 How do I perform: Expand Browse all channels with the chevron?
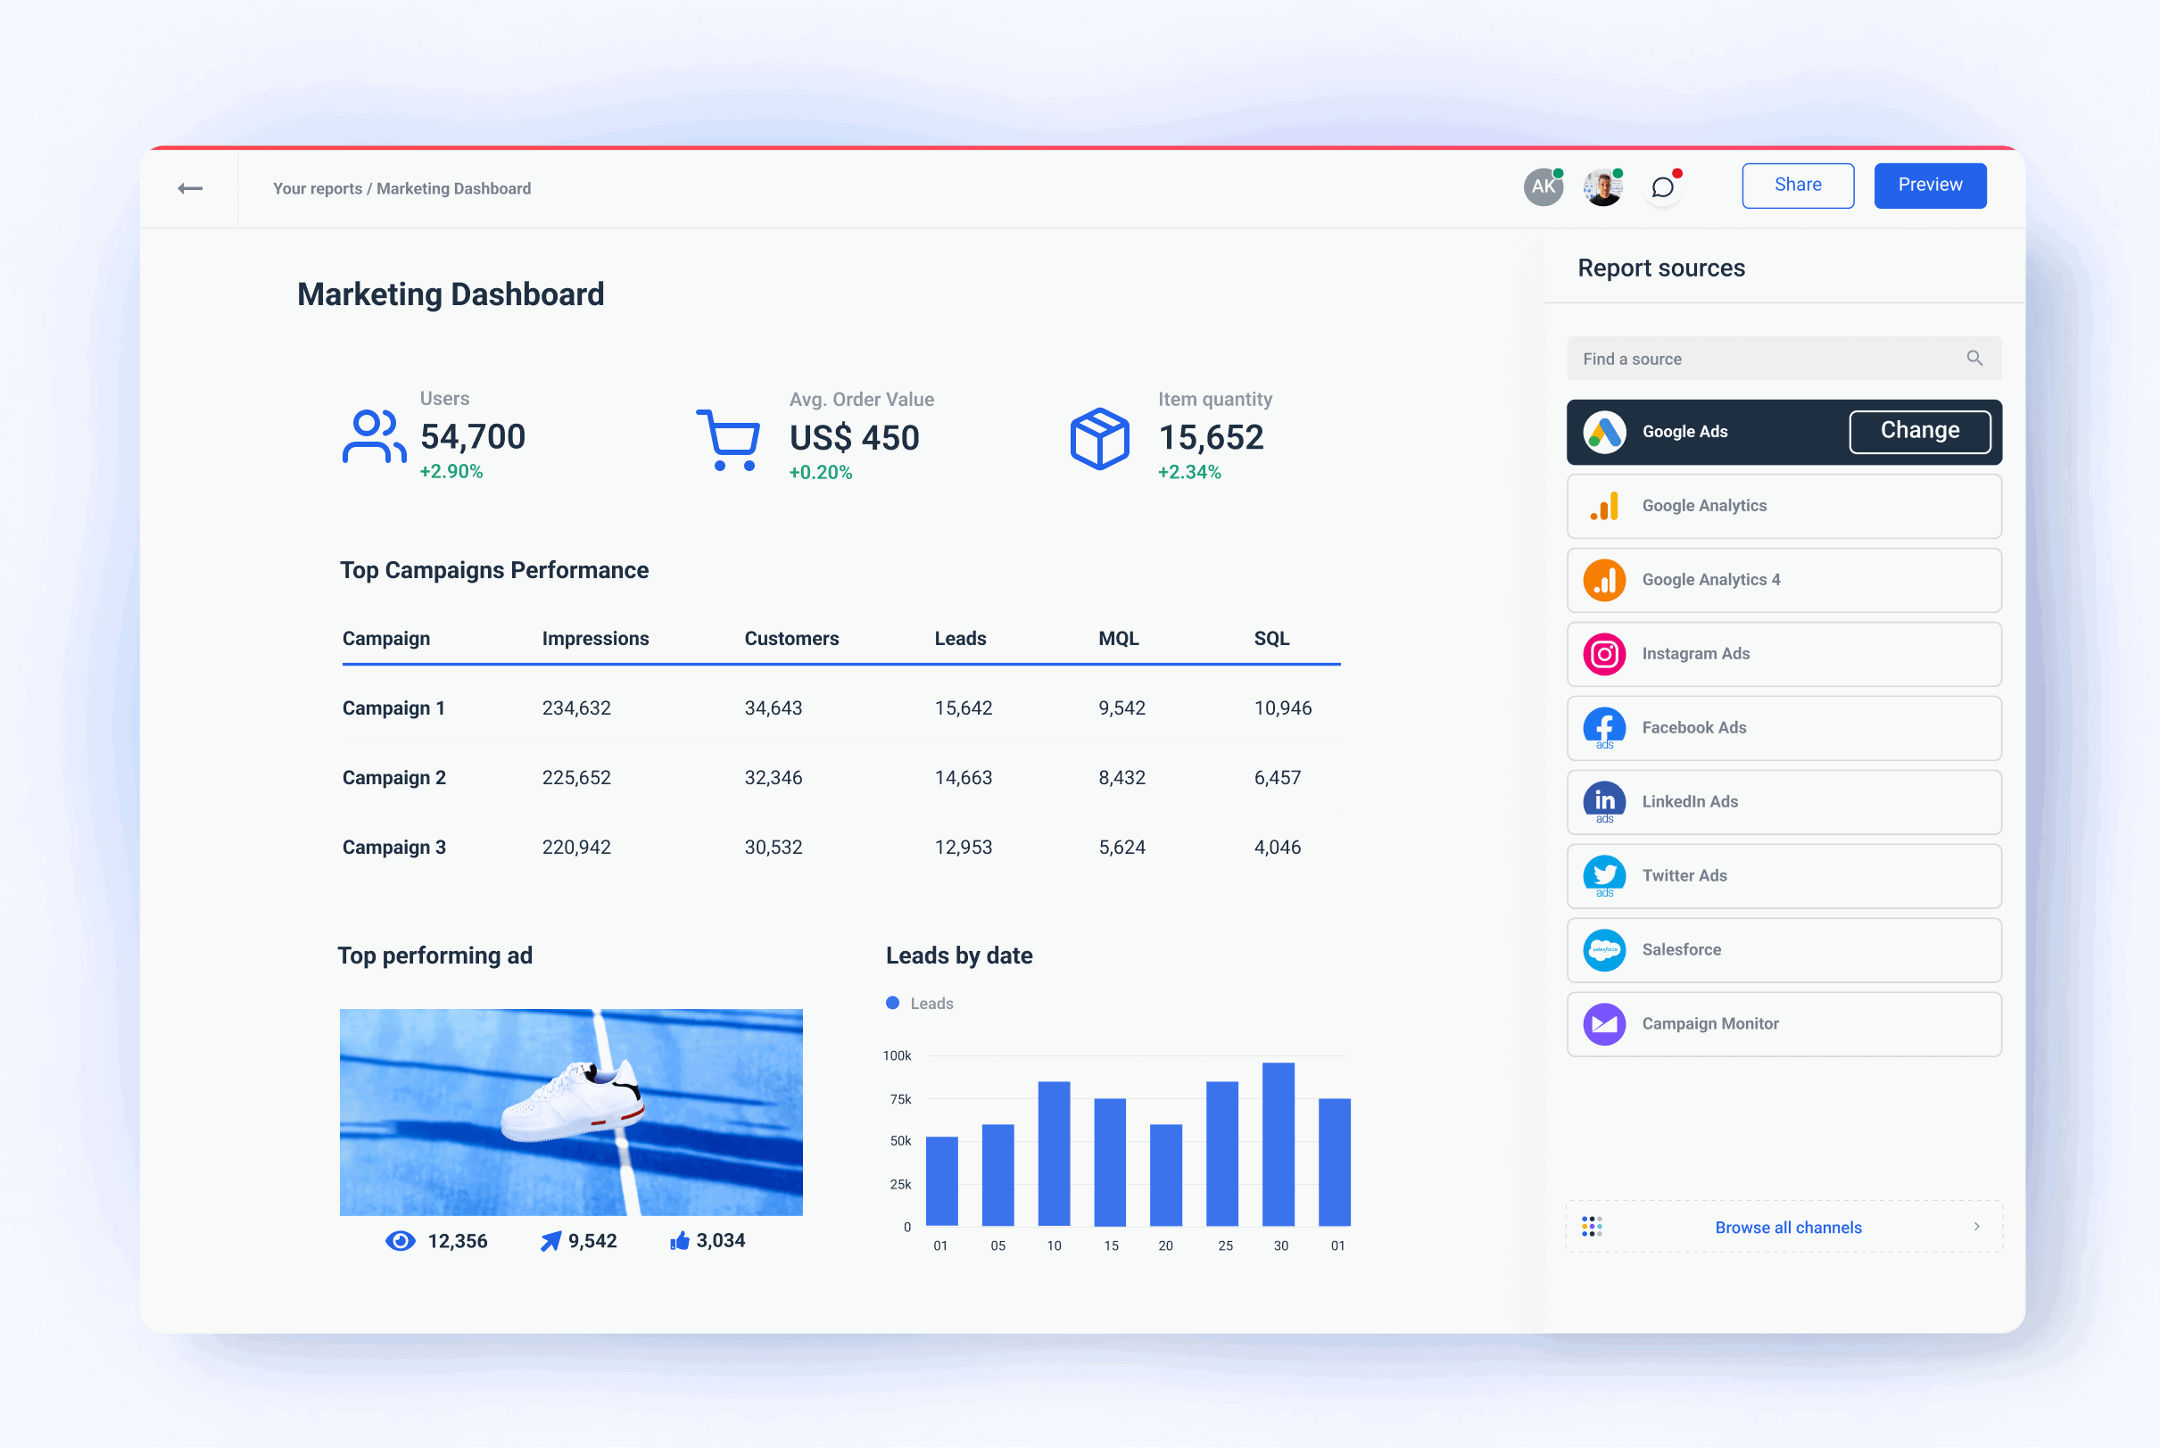tap(1976, 1227)
